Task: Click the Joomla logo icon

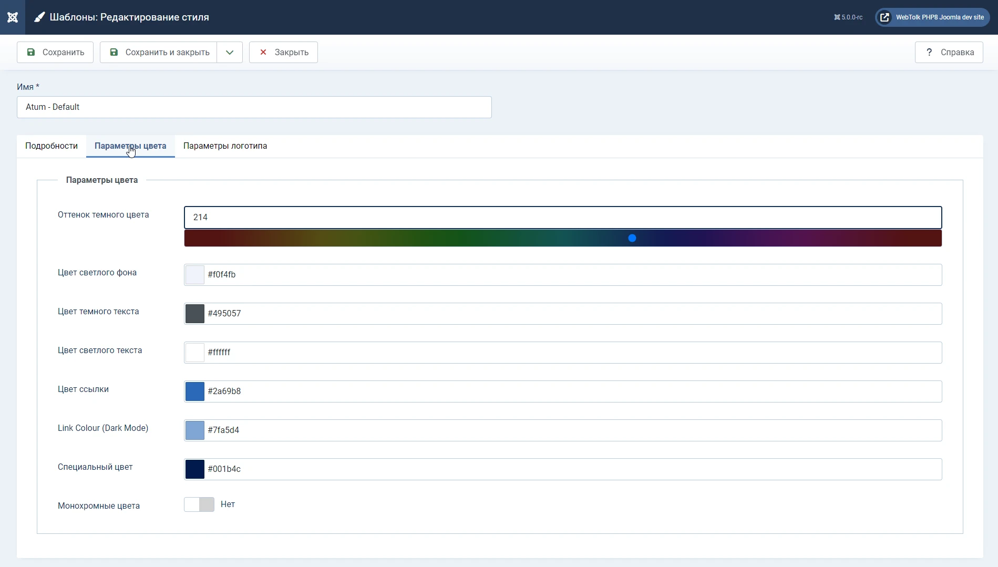Action: click(x=12, y=17)
